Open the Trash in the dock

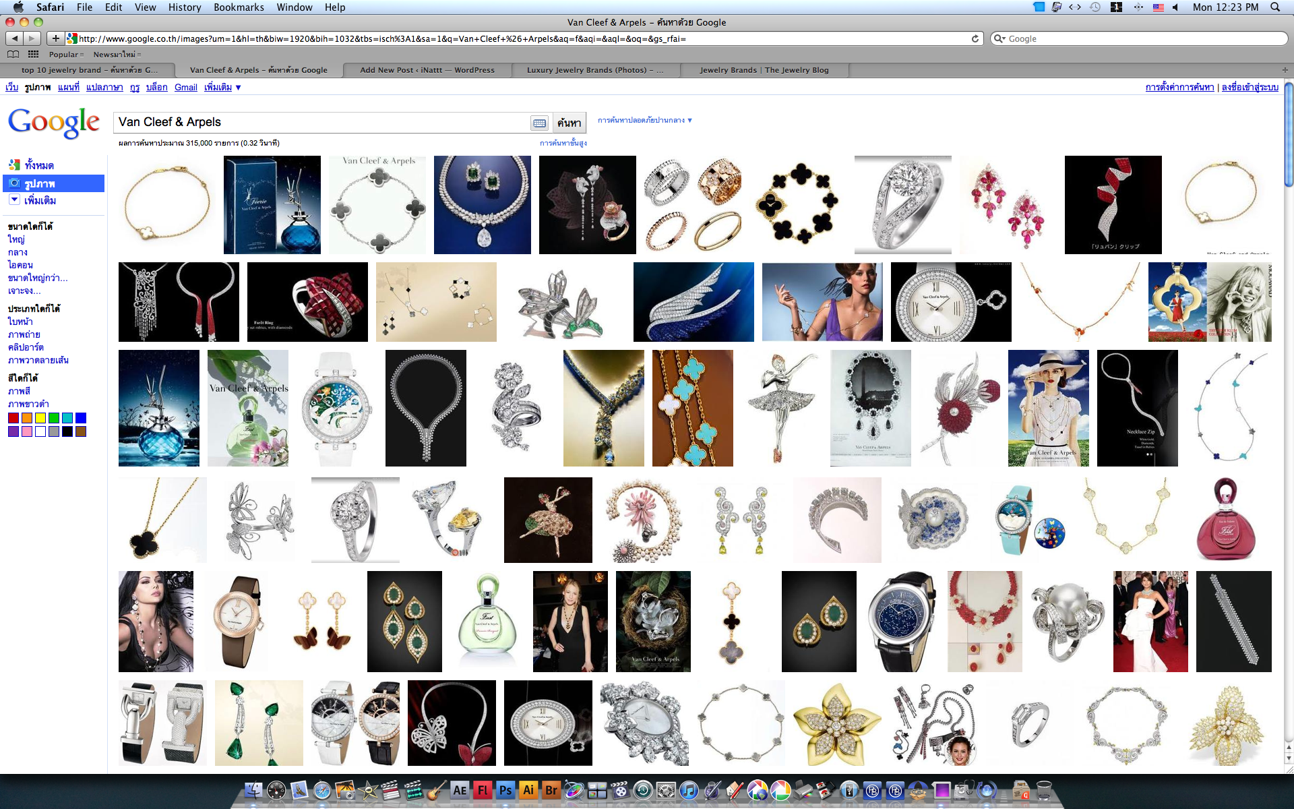pos(1043,790)
